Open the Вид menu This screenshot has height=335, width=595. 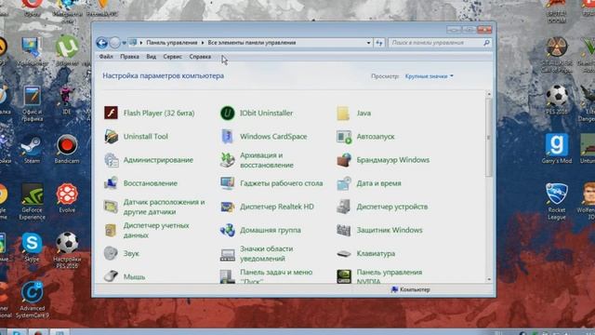point(151,57)
